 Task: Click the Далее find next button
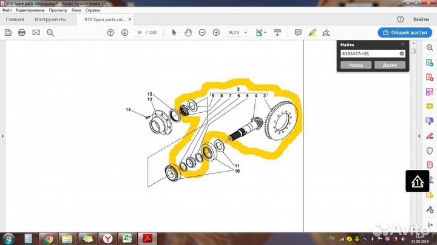[x=390, y=65]
